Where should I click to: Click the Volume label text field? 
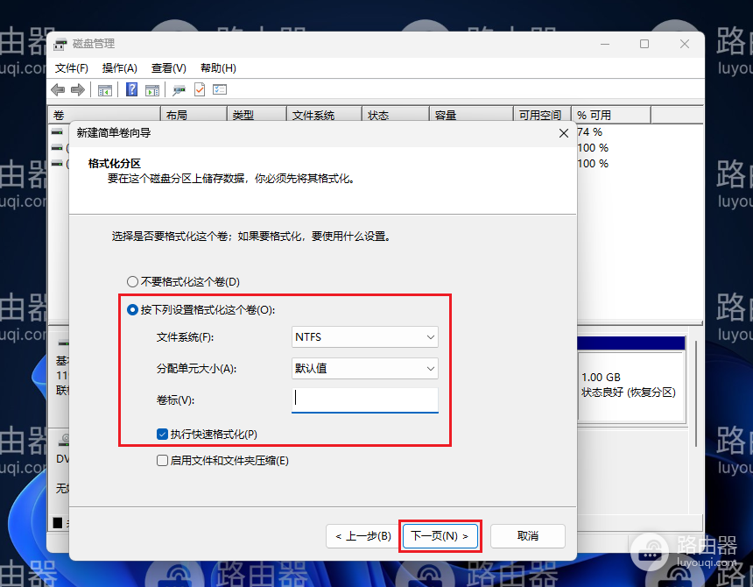[364, 400]
